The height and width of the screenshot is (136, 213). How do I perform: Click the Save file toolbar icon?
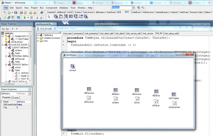tap(16, 12)
